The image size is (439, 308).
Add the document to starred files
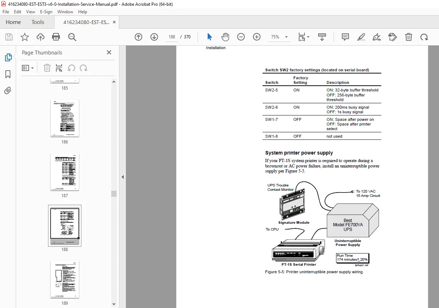24,37
